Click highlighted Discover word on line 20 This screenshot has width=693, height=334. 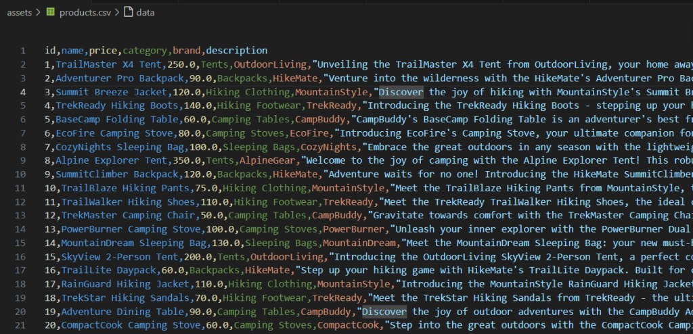[384, 312]
